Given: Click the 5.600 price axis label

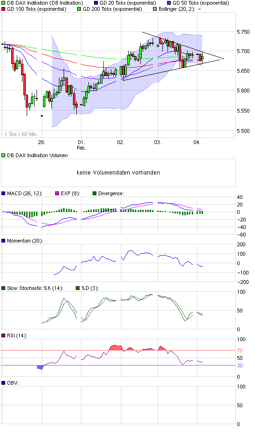Looking at the screenshot, I should tap(243, 91).
